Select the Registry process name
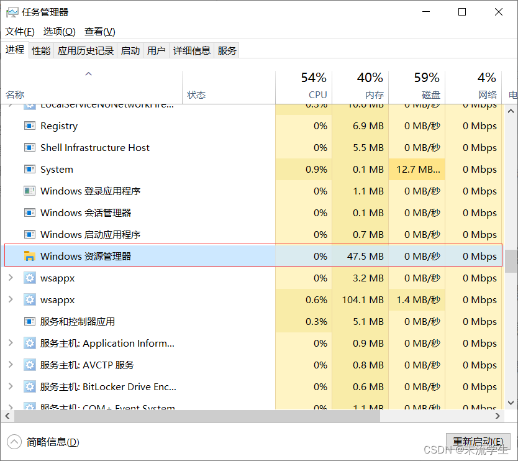 coord(59,126)
